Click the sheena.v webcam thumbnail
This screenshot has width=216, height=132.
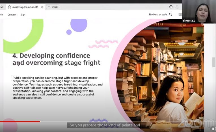(199, 11)
